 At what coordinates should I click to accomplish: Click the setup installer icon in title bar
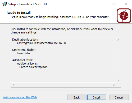(x=4, y=4)
